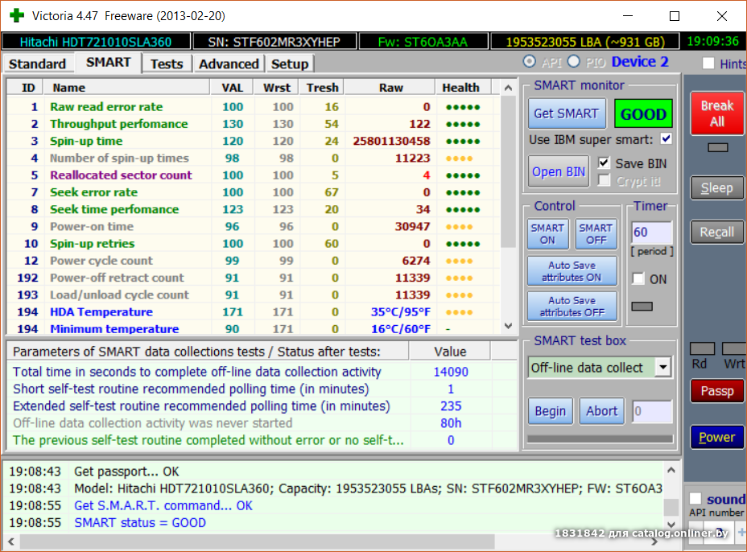Click the Get SMART button
The image size is (747, 552).
567,113
